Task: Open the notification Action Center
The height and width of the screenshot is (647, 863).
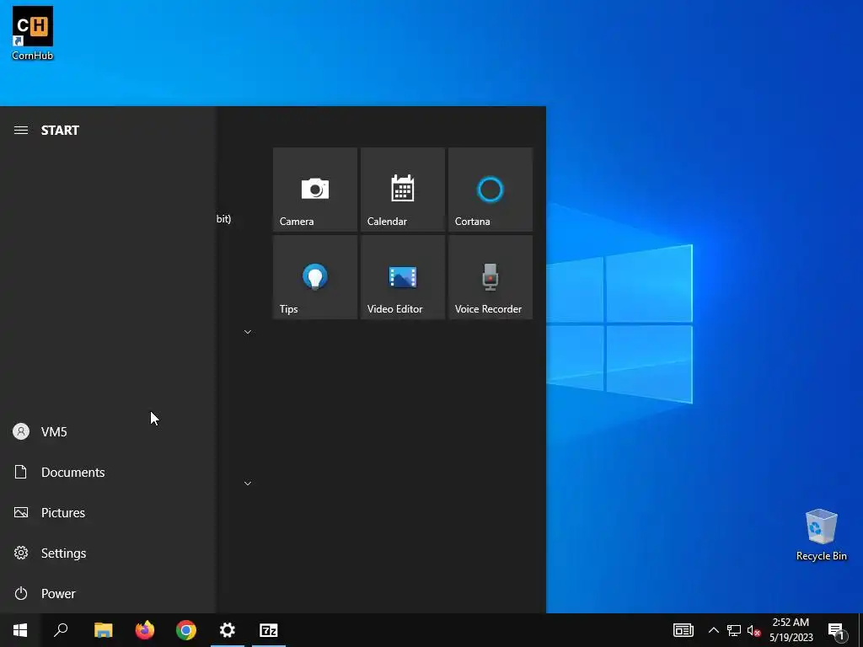Action: (x=835, y=630)
